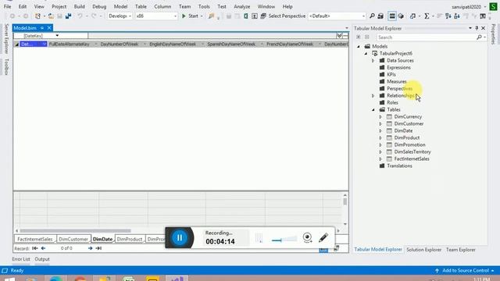
Task: Pin the Tabular Model Explorer panel
Action: pos(477,28)
